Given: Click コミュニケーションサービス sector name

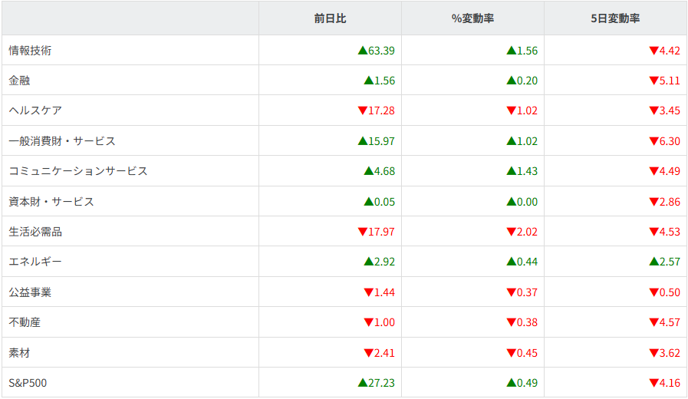Looking at the screenshot, I should click(77, 171).
